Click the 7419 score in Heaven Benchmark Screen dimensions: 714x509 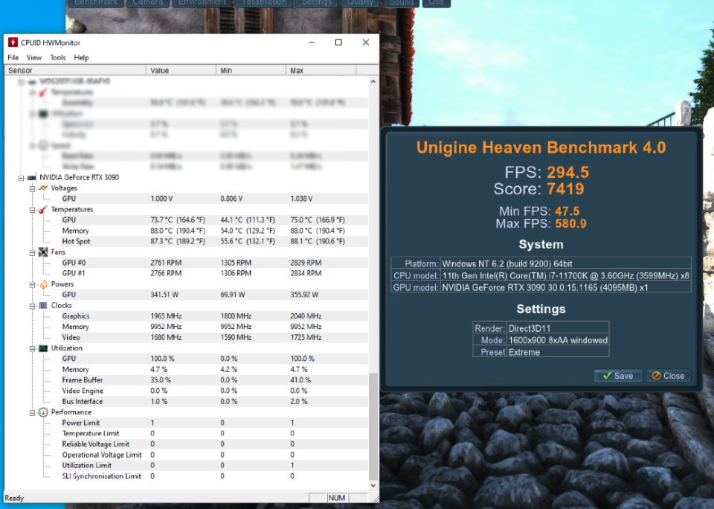click(565, 189)
